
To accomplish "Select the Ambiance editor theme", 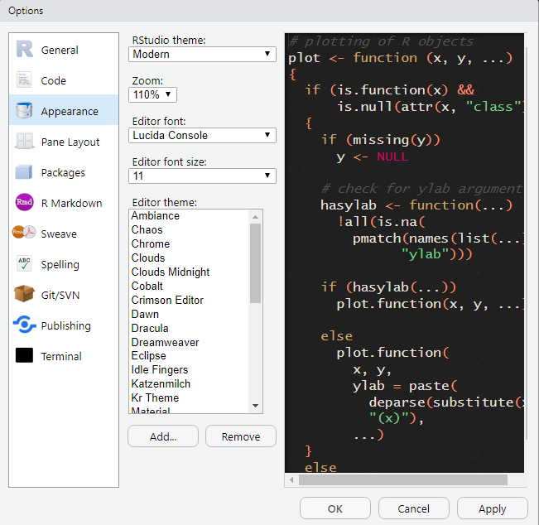I will [189, 216].
